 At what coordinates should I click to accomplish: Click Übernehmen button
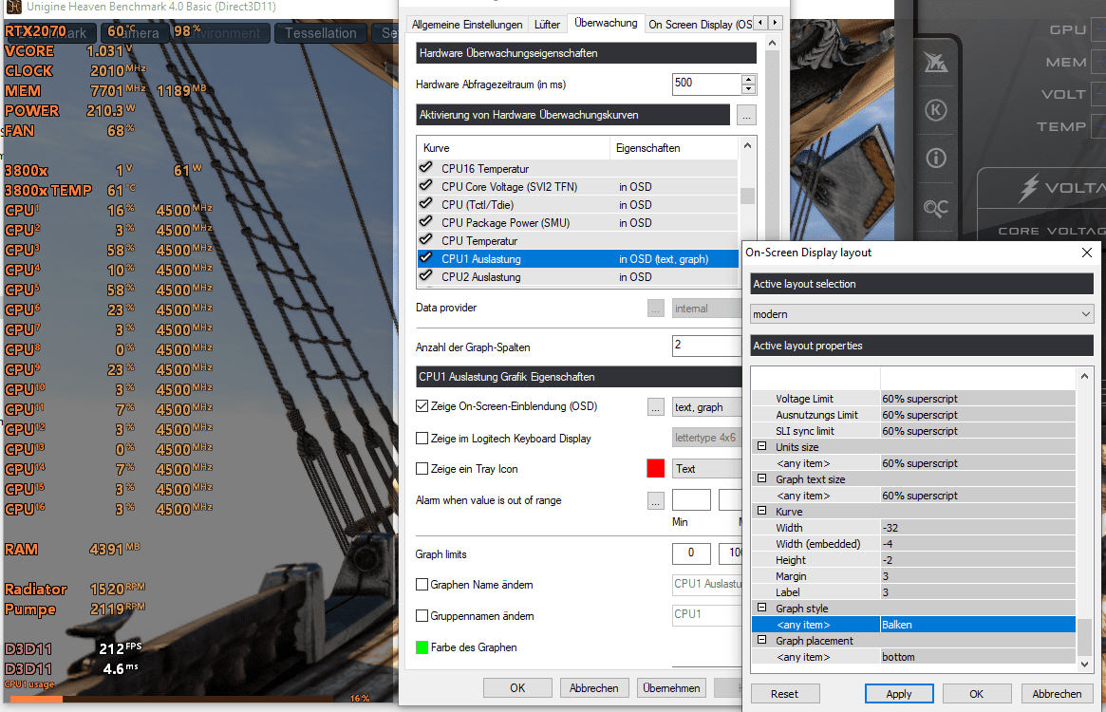pos(671,688)
